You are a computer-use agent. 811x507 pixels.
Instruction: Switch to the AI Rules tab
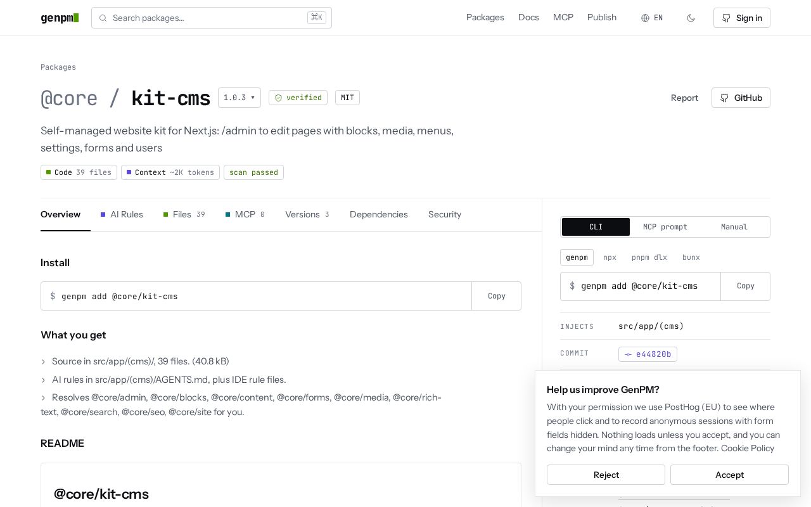[x=122, y=215]
